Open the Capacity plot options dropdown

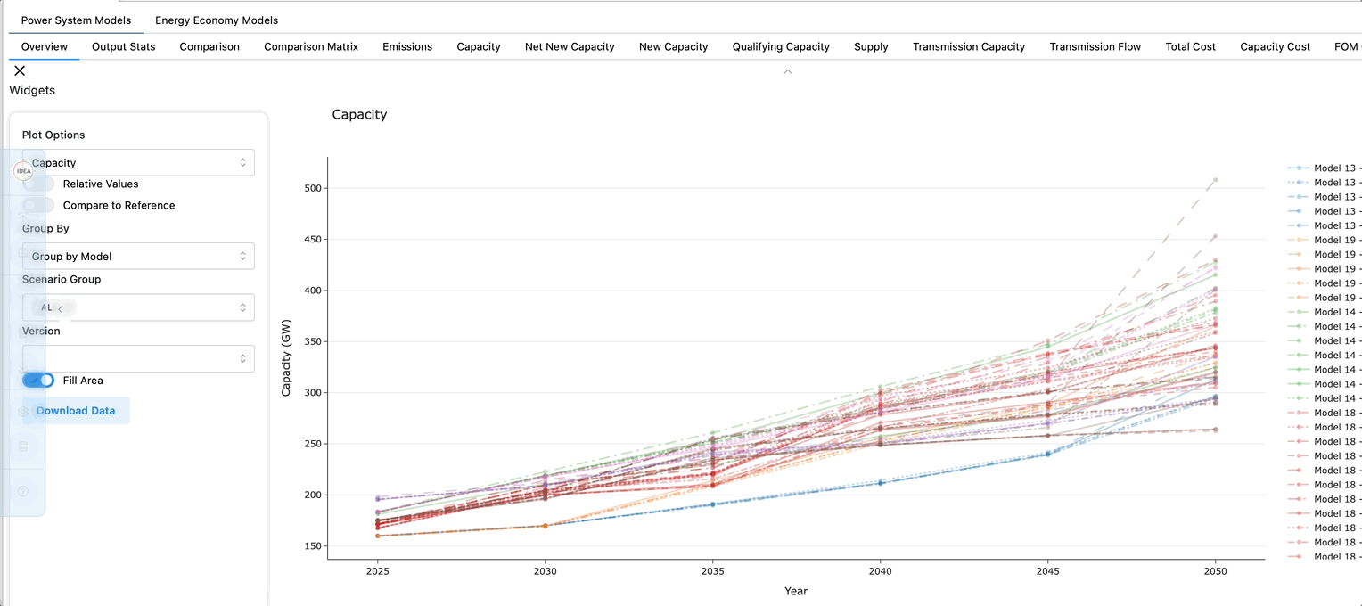[138, 163]
